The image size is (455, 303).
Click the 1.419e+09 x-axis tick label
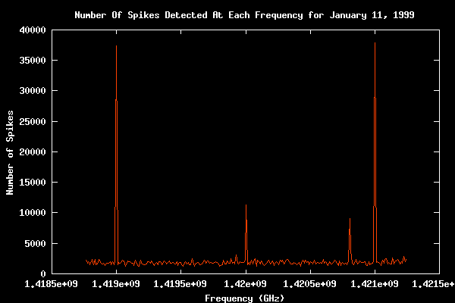[x=116, y=284]
